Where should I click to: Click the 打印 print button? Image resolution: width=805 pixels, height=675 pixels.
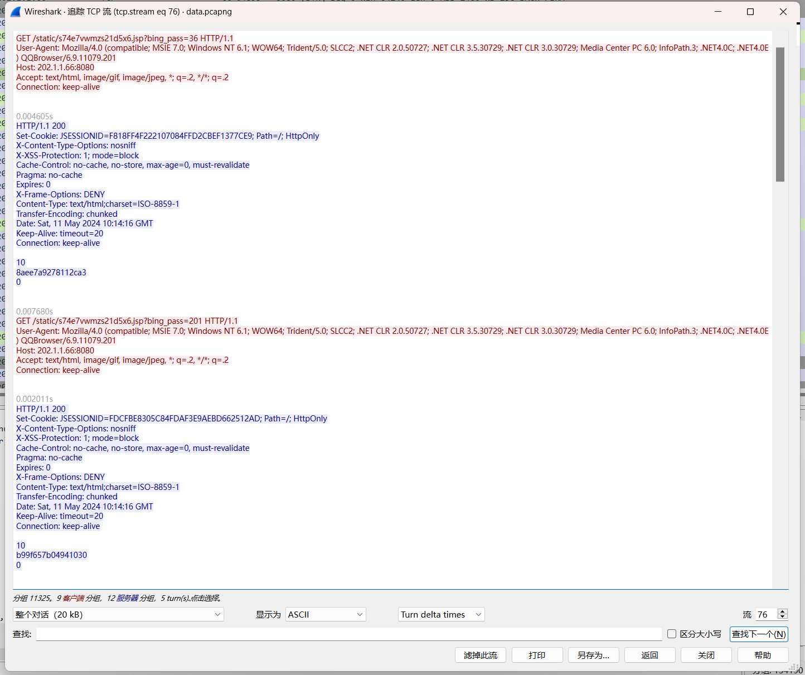coord(537,655)
